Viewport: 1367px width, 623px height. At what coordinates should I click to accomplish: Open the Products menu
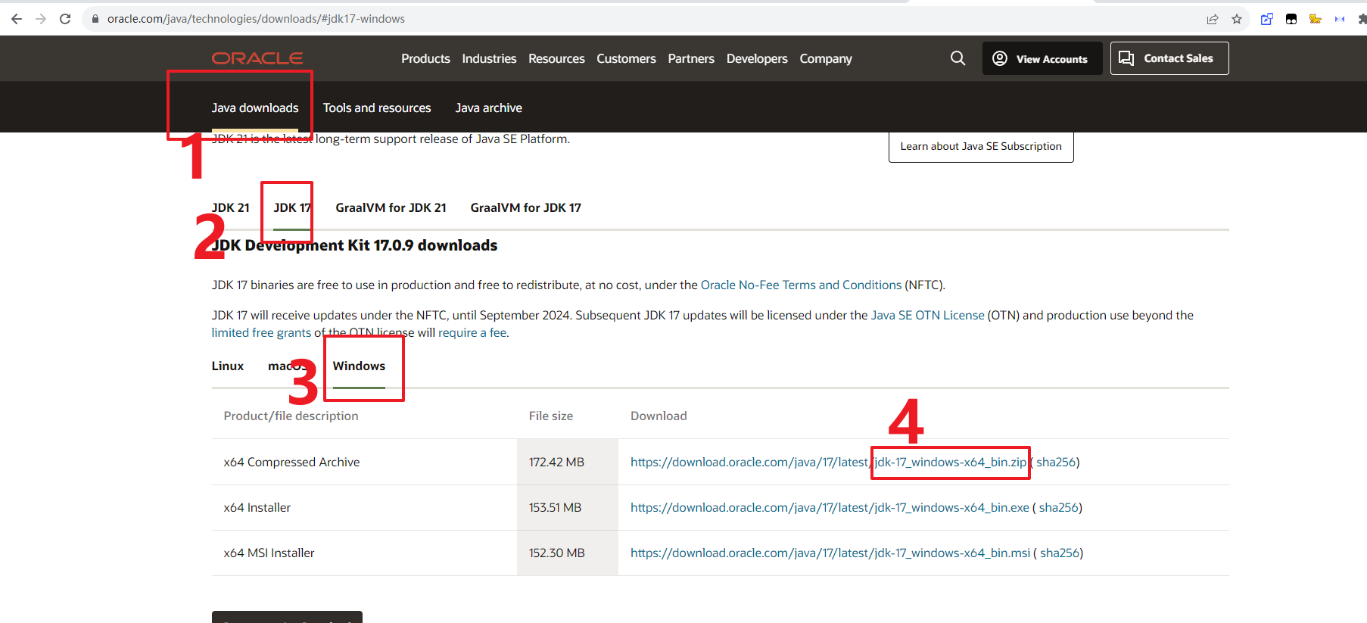[x=425, y=58]
